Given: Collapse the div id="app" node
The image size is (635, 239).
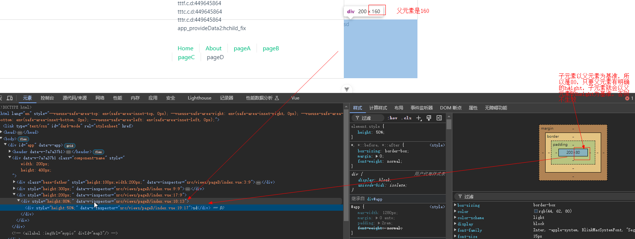Looking at the screenshot, I should click(x=6, y=145).
